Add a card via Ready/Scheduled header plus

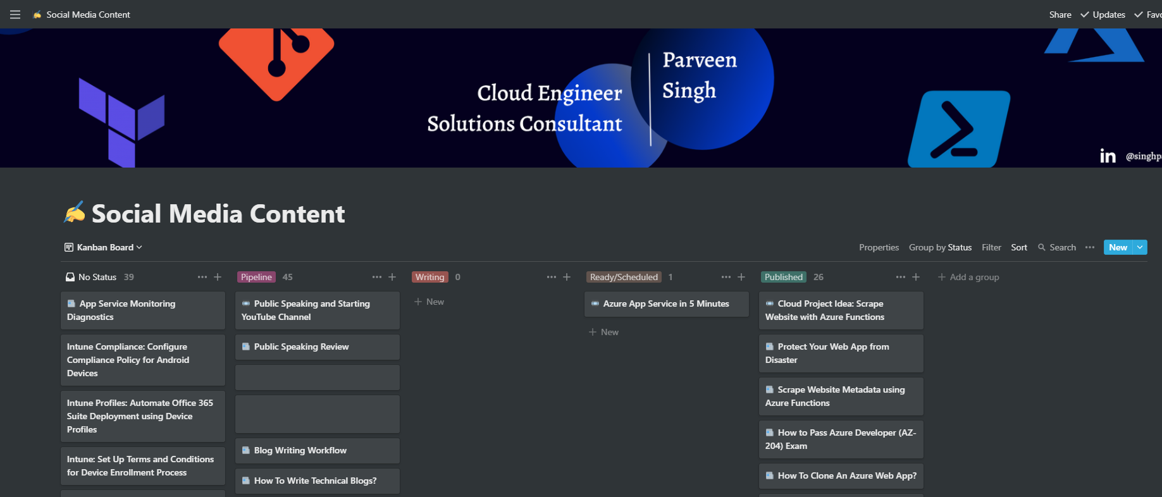pos(741,277)
